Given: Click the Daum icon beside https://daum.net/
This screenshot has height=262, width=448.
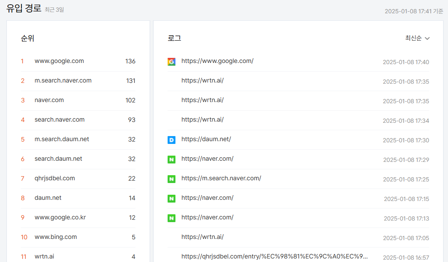Looking at the screenshot, I should point(172,140).
